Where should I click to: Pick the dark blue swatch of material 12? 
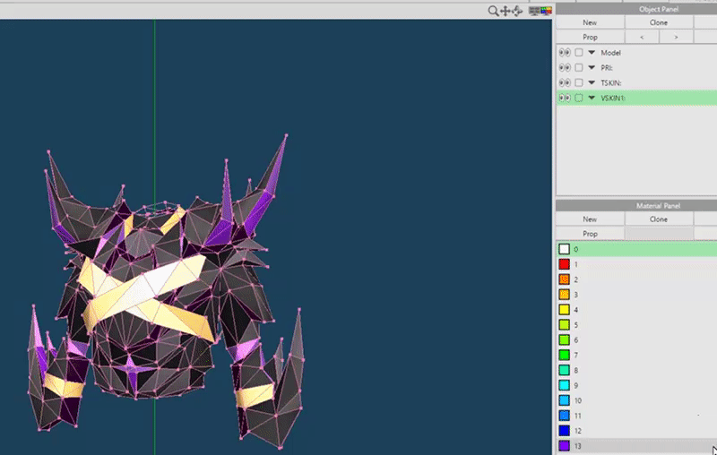tap(565, 431)
